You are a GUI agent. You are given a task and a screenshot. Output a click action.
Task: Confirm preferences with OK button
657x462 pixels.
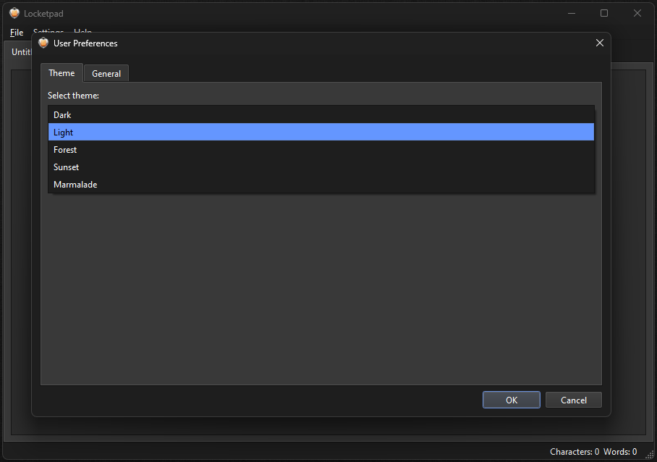pyautogui.click(x=511, y=399)
